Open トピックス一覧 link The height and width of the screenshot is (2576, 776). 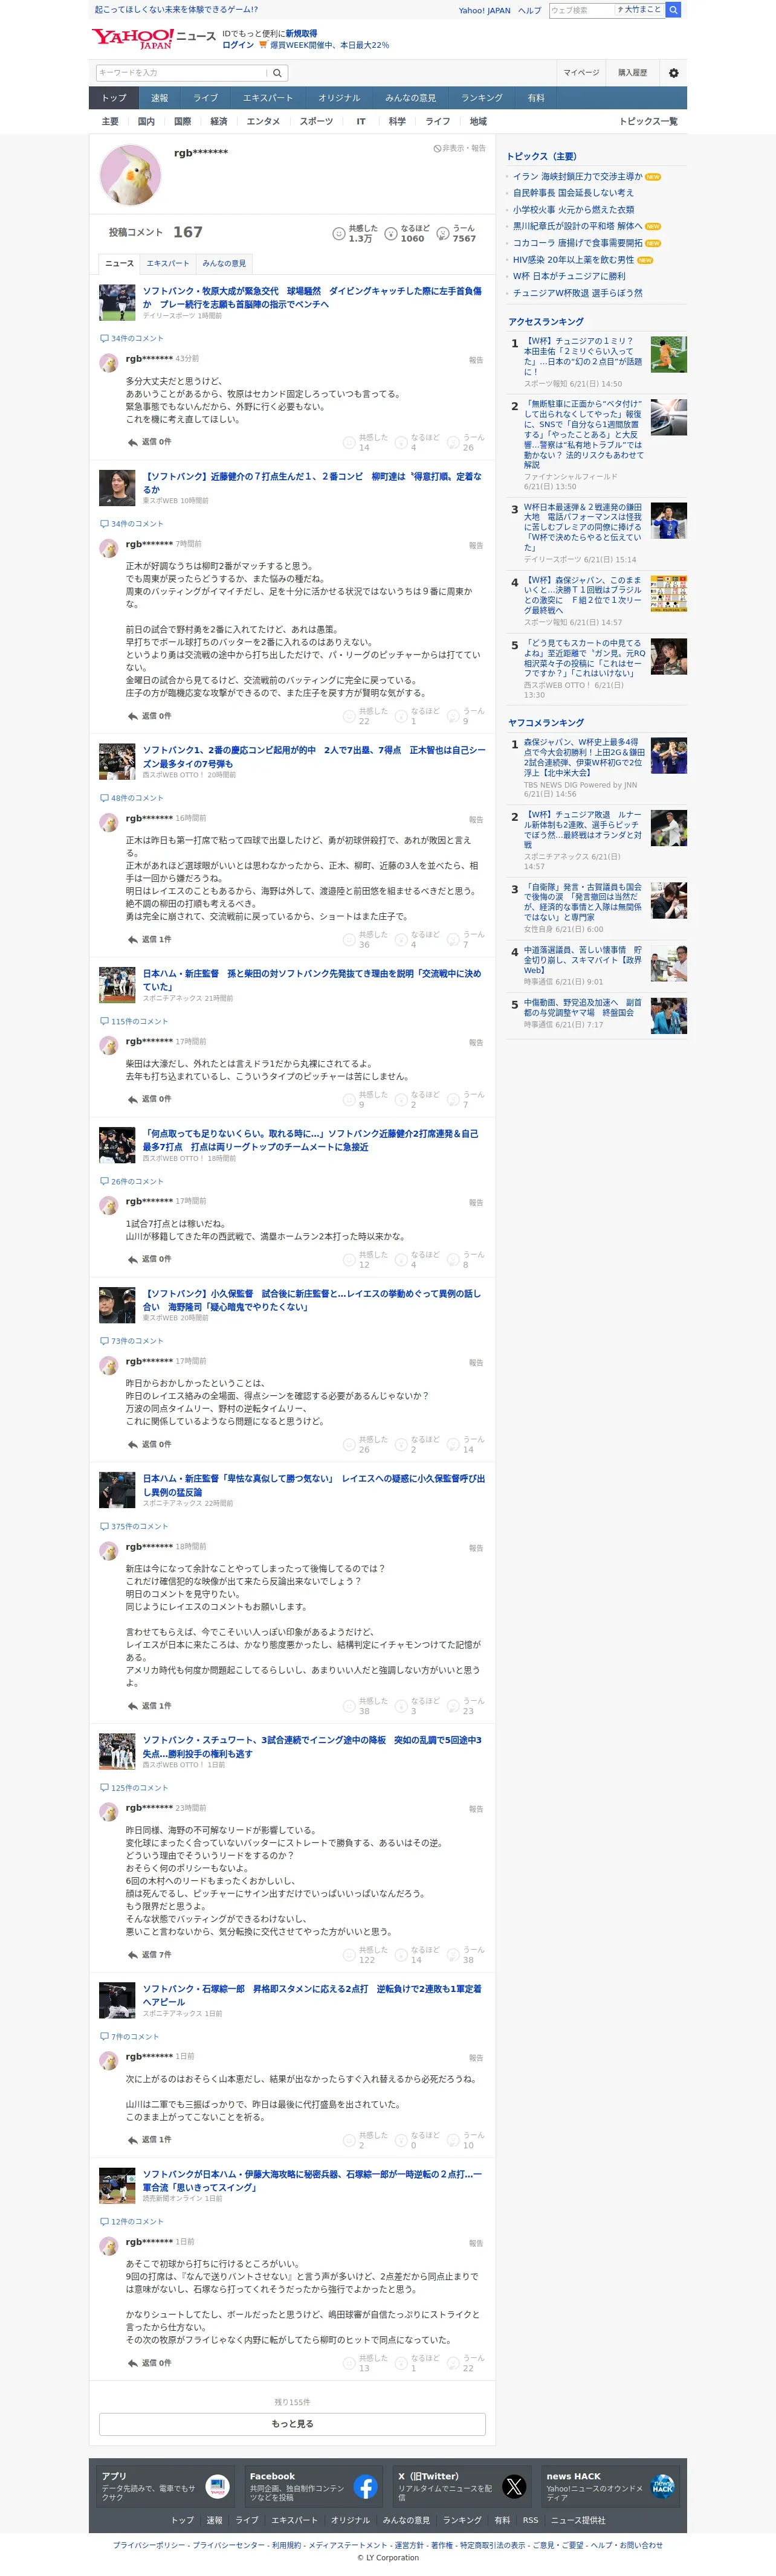(648, 121)
